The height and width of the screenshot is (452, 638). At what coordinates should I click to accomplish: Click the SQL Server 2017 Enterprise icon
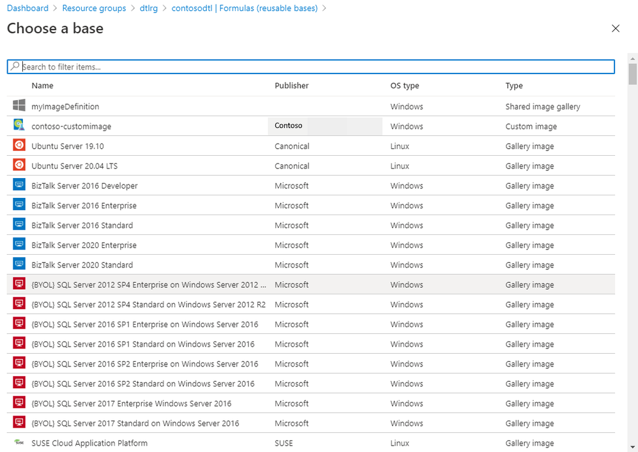[19, 403]
